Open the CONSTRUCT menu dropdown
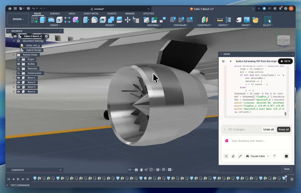301x193 pixels. [x=205, y=25]
